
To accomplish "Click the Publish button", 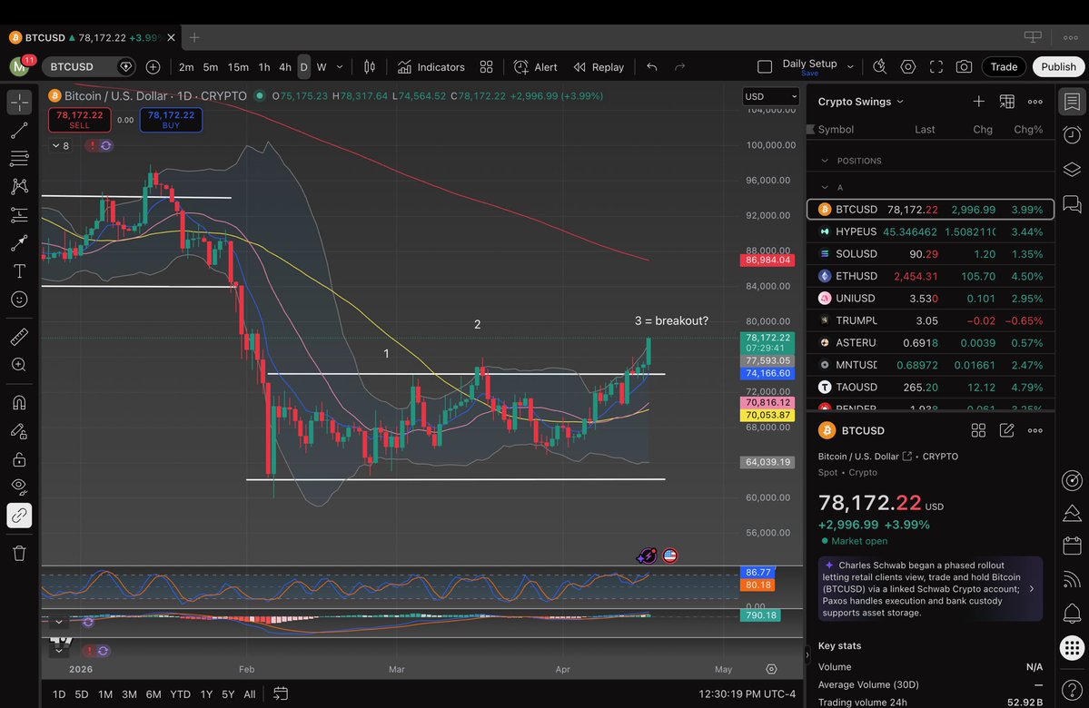I will pos(1058,67).
